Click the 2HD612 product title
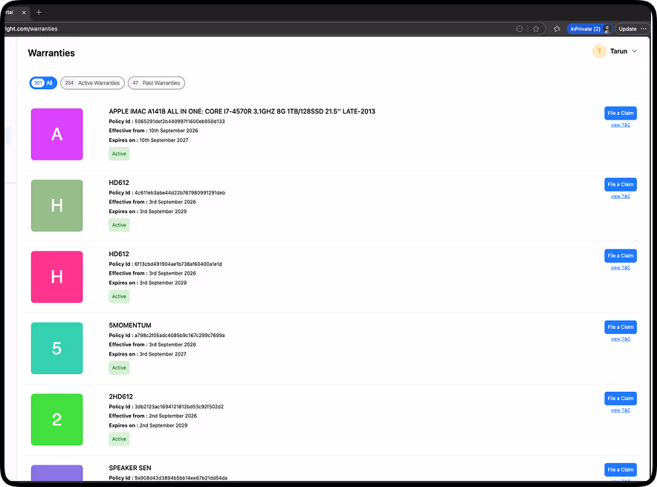Screen dimensions: 657x487 120,396
